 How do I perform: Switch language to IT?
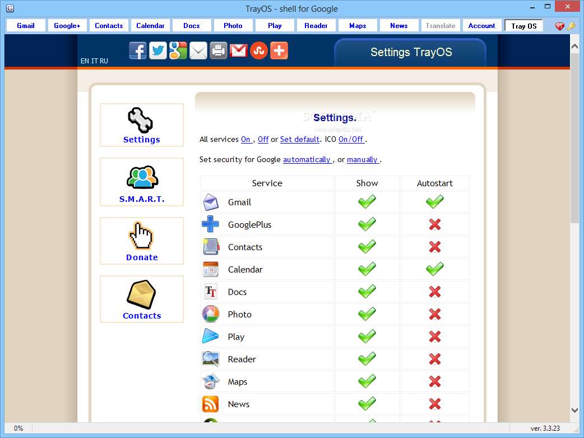point(94,61)
